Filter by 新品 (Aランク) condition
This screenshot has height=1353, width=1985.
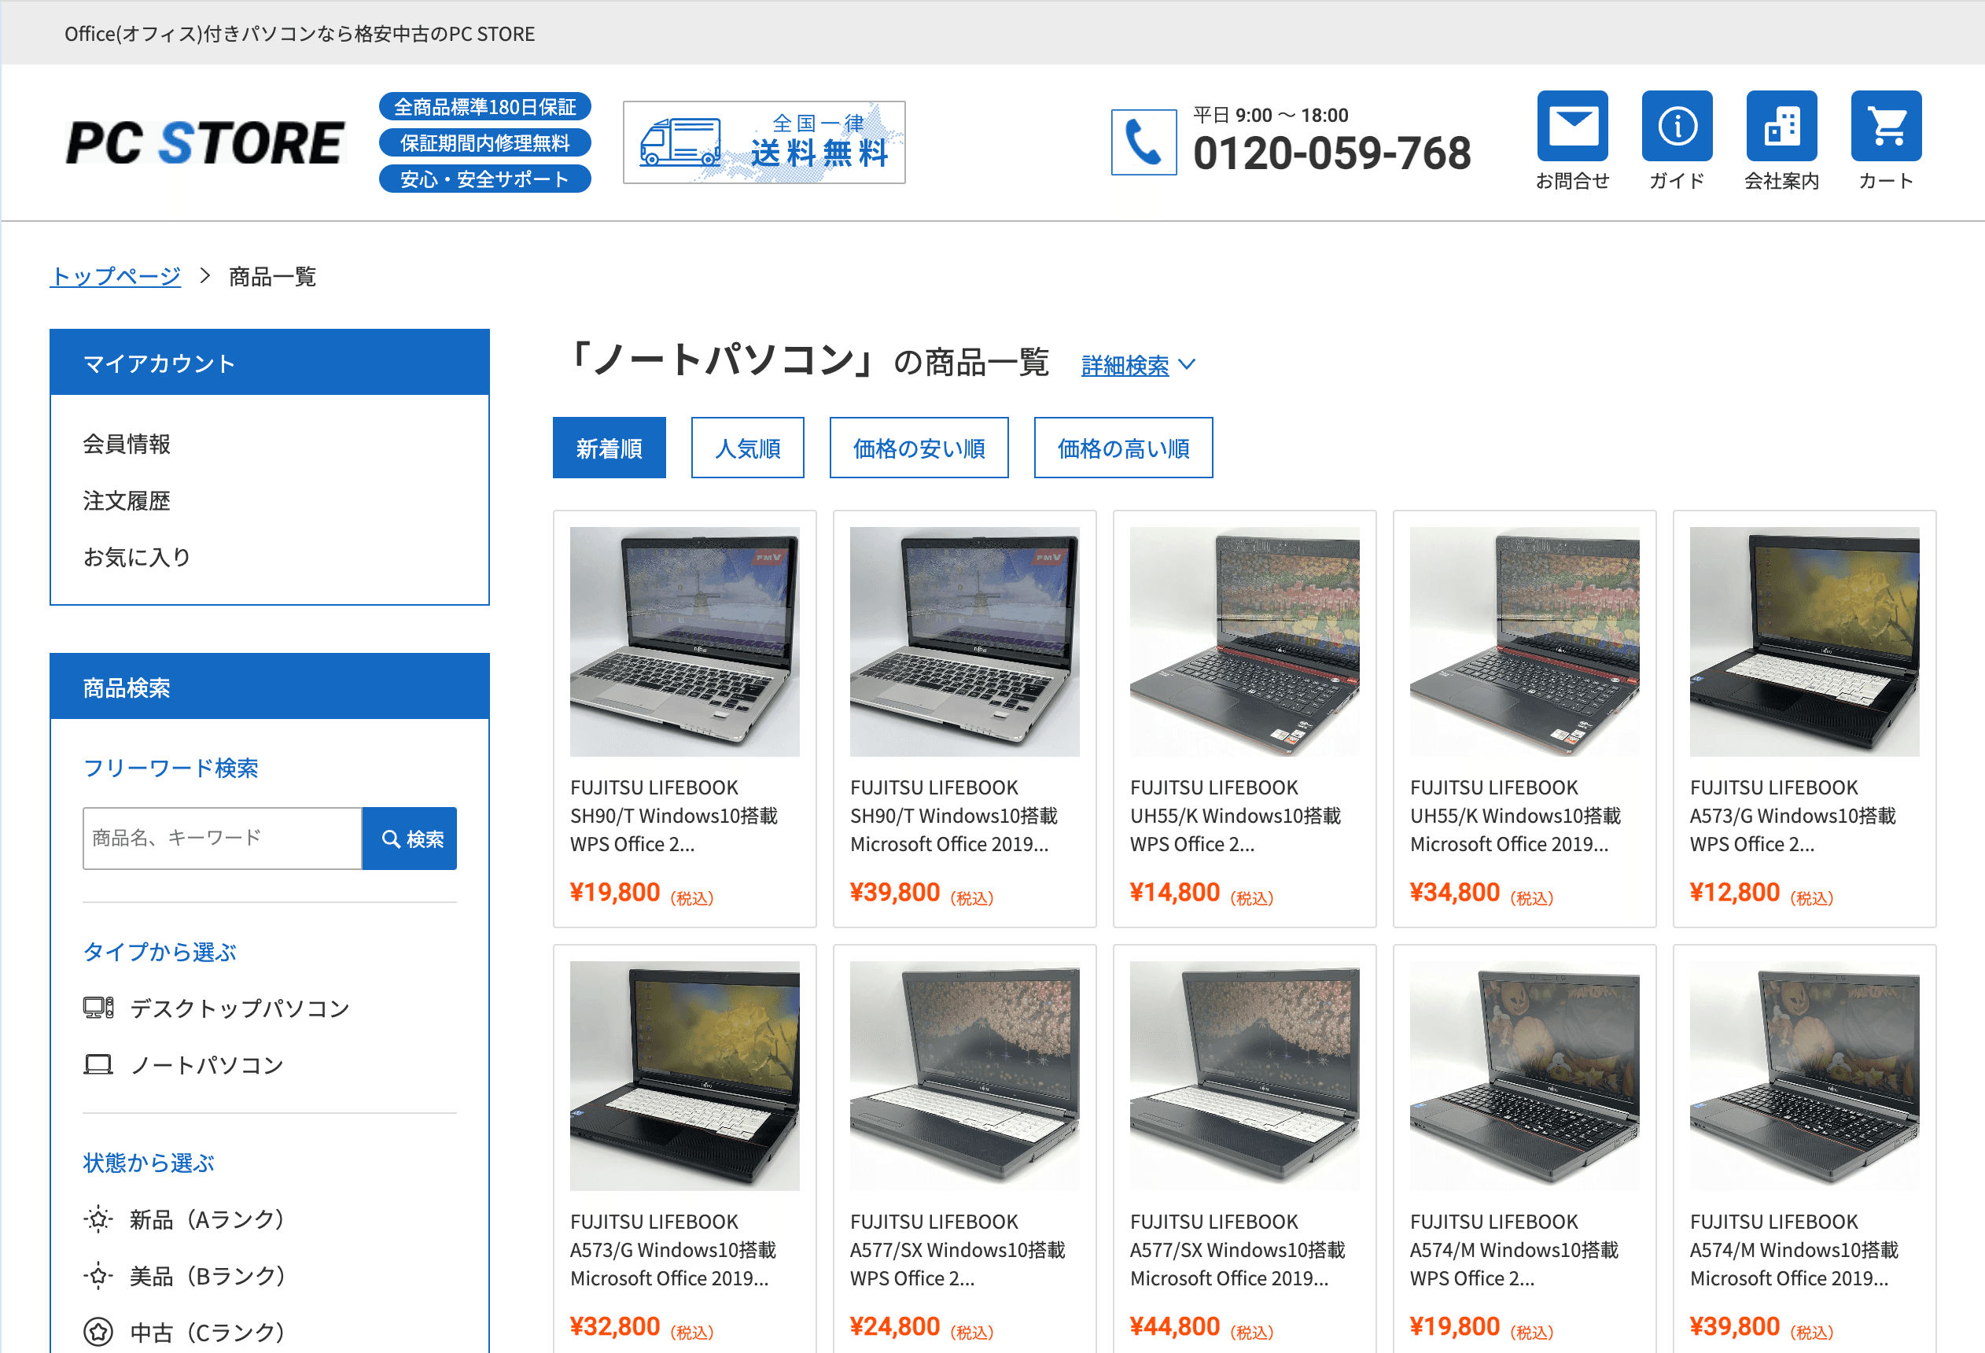184,1220
